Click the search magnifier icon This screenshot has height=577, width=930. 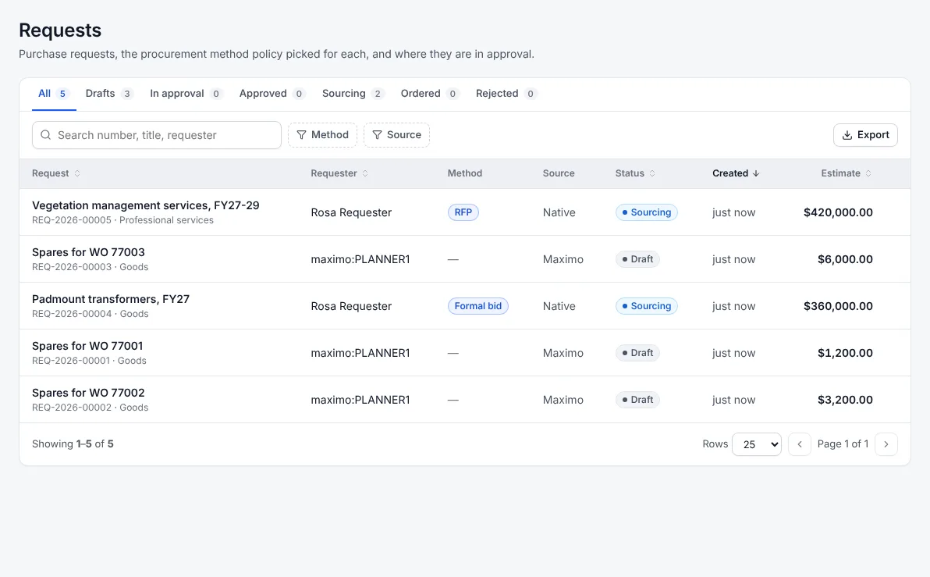tap(46, 135)
